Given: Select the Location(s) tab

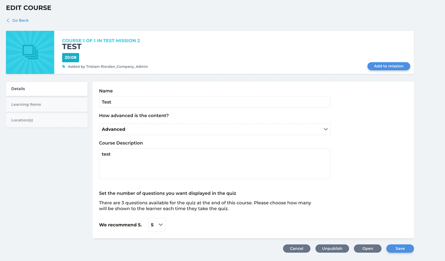Looking at the screenshot, I should point(46,120).
